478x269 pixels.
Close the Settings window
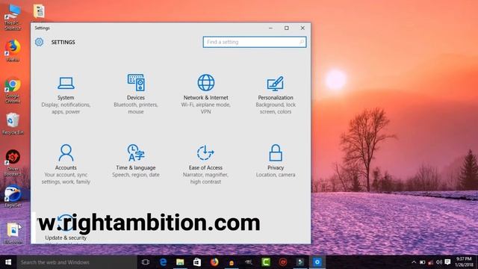[x=302, y=28]
